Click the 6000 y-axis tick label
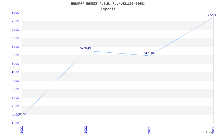 [x=15, y=47]
